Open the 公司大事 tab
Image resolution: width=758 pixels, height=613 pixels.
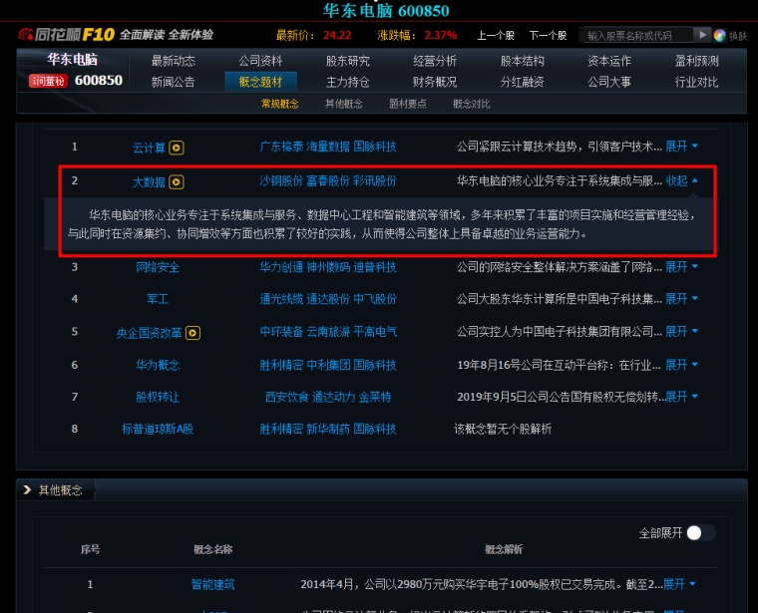(x=609, y=82)
